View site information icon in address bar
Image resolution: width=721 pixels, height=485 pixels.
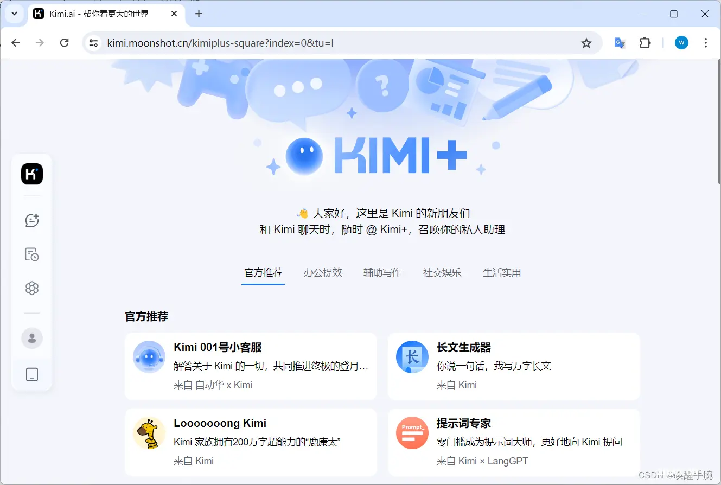[x=93, y=43]
